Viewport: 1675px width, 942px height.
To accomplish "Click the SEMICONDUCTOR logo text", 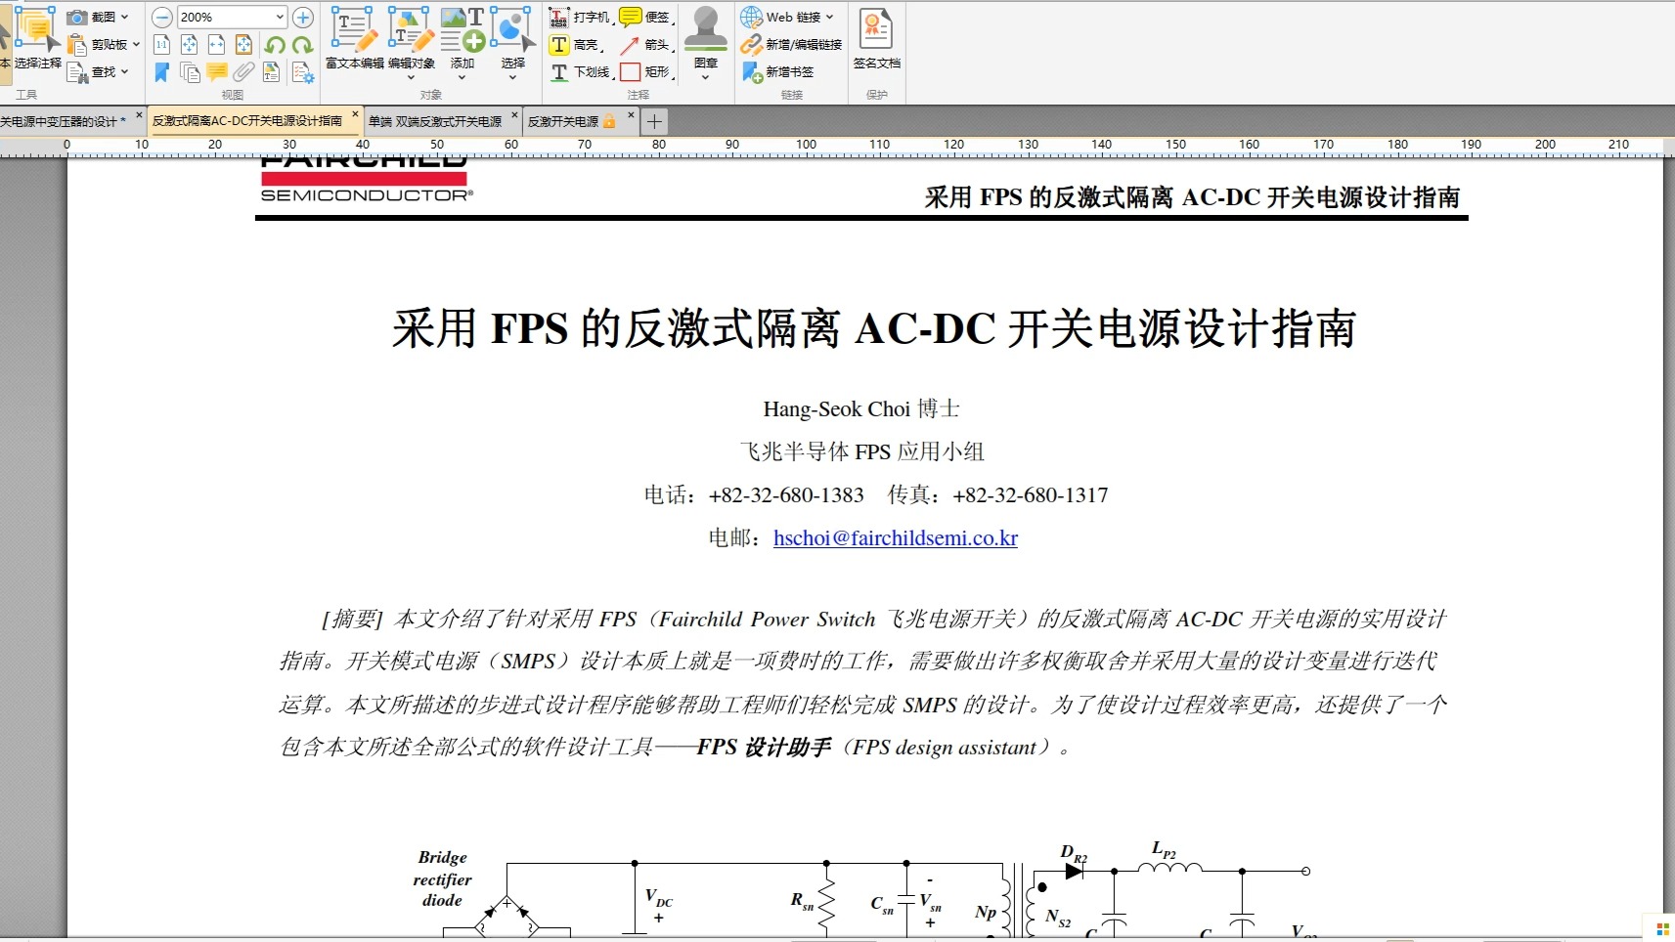I will click(x=367, y=195).
